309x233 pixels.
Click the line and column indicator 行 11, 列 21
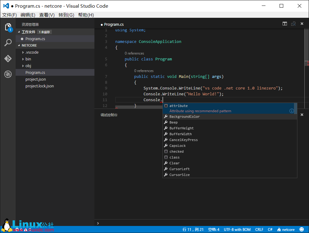pyautogui.click(x=193, y=229)
